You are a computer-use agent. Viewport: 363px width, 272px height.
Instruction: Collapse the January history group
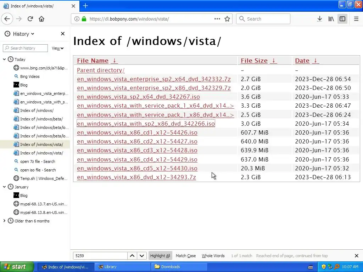click(x=4, y=187)
